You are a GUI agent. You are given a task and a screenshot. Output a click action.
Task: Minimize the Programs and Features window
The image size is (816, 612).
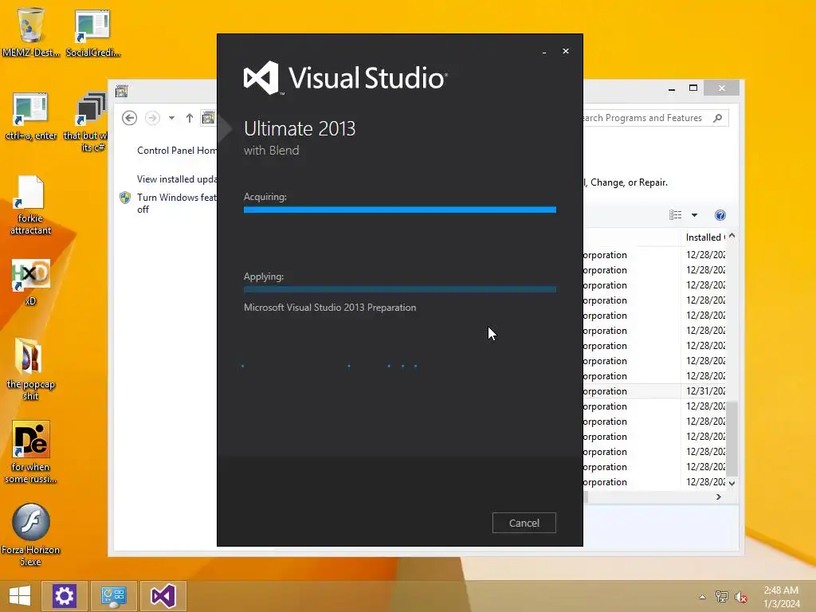[672, 89]
